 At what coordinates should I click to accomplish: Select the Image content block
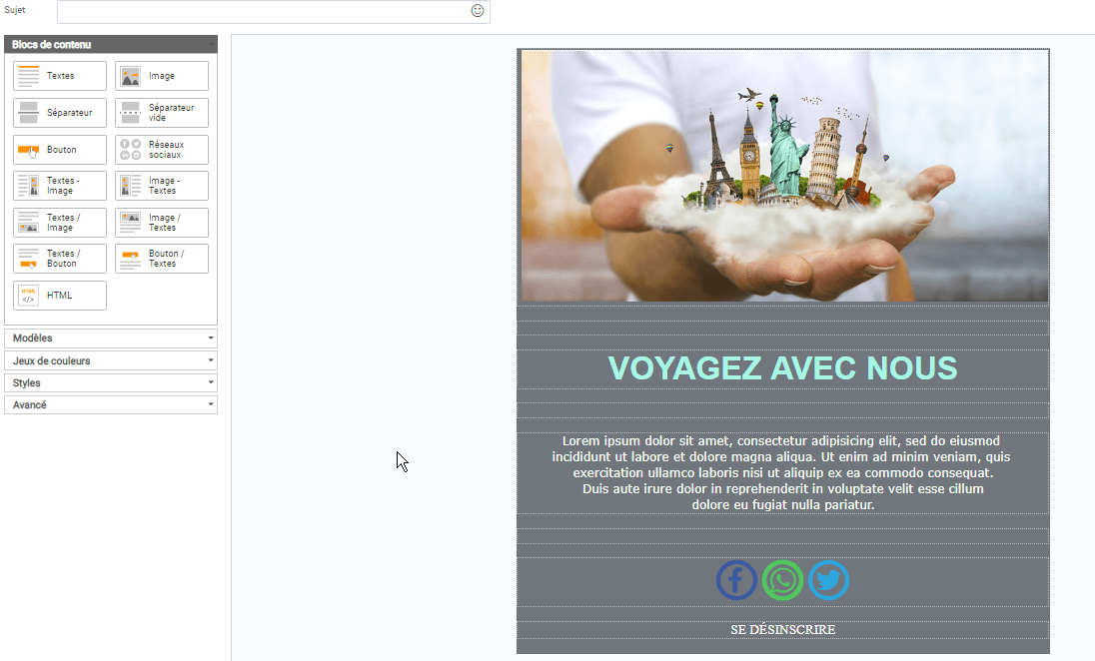click(162, 76)
